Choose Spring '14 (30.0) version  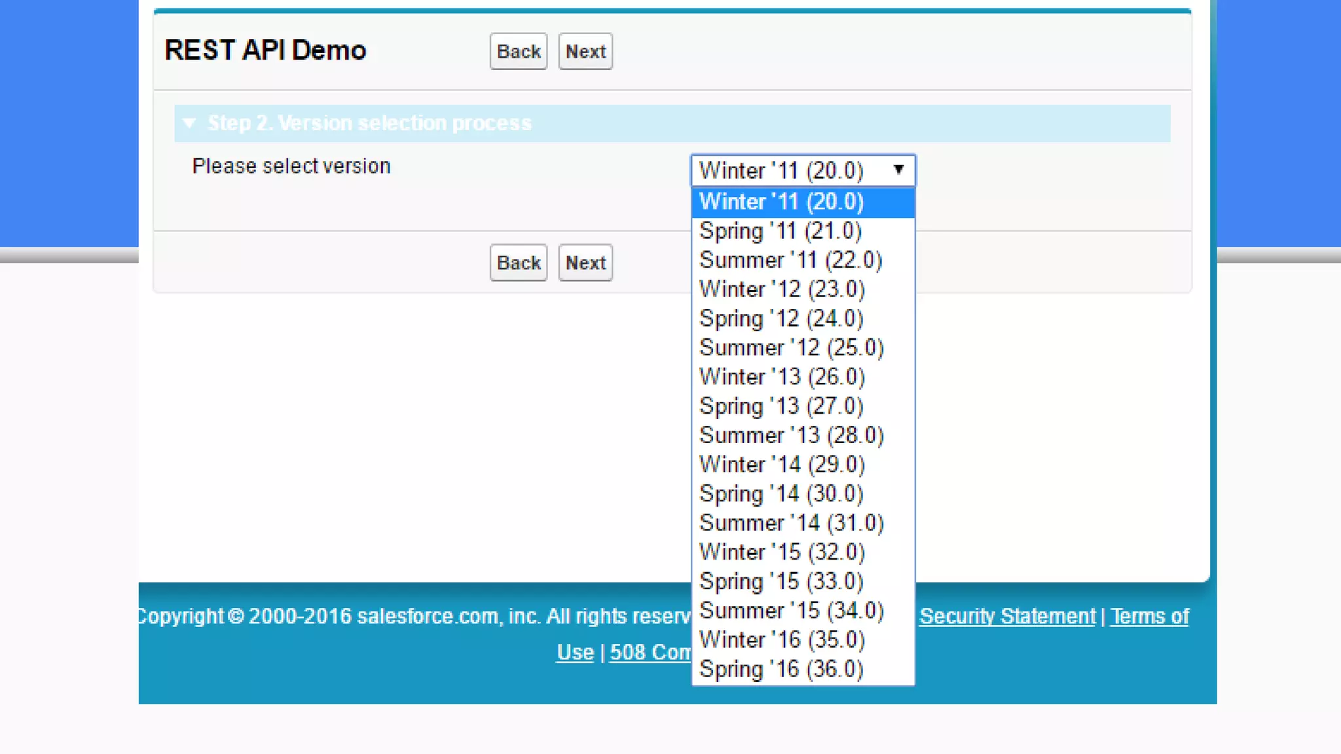[781, 494]
